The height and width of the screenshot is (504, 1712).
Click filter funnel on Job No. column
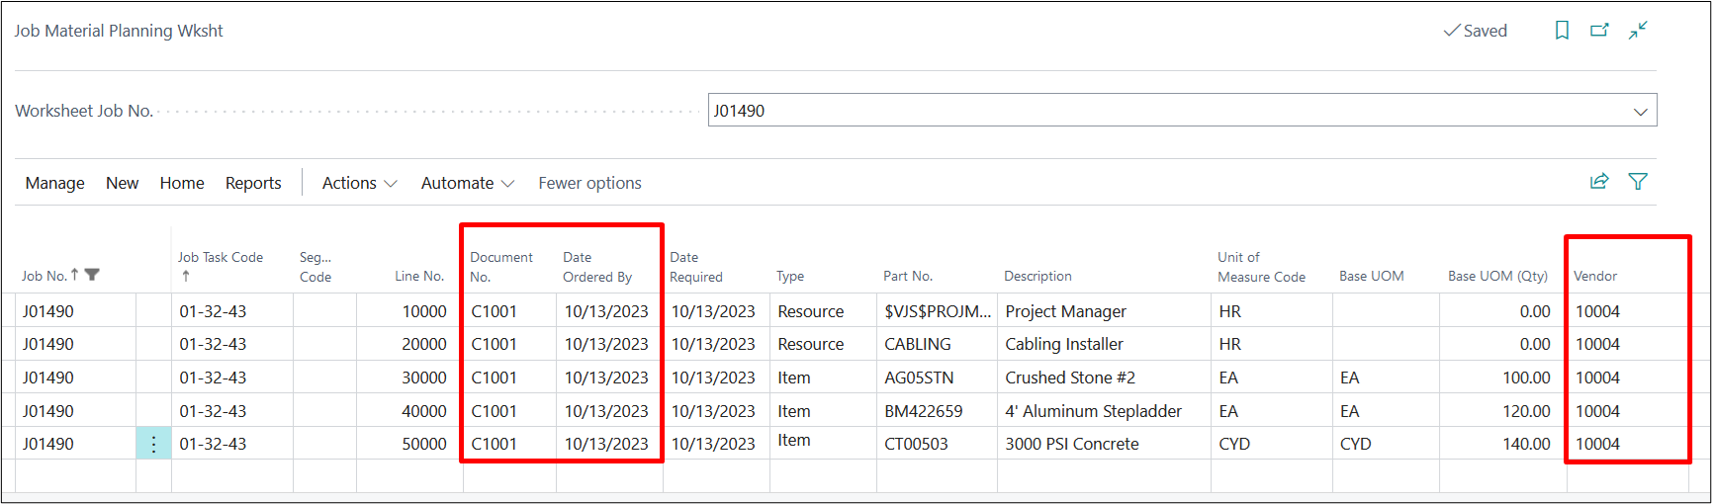tap(92, 276)
